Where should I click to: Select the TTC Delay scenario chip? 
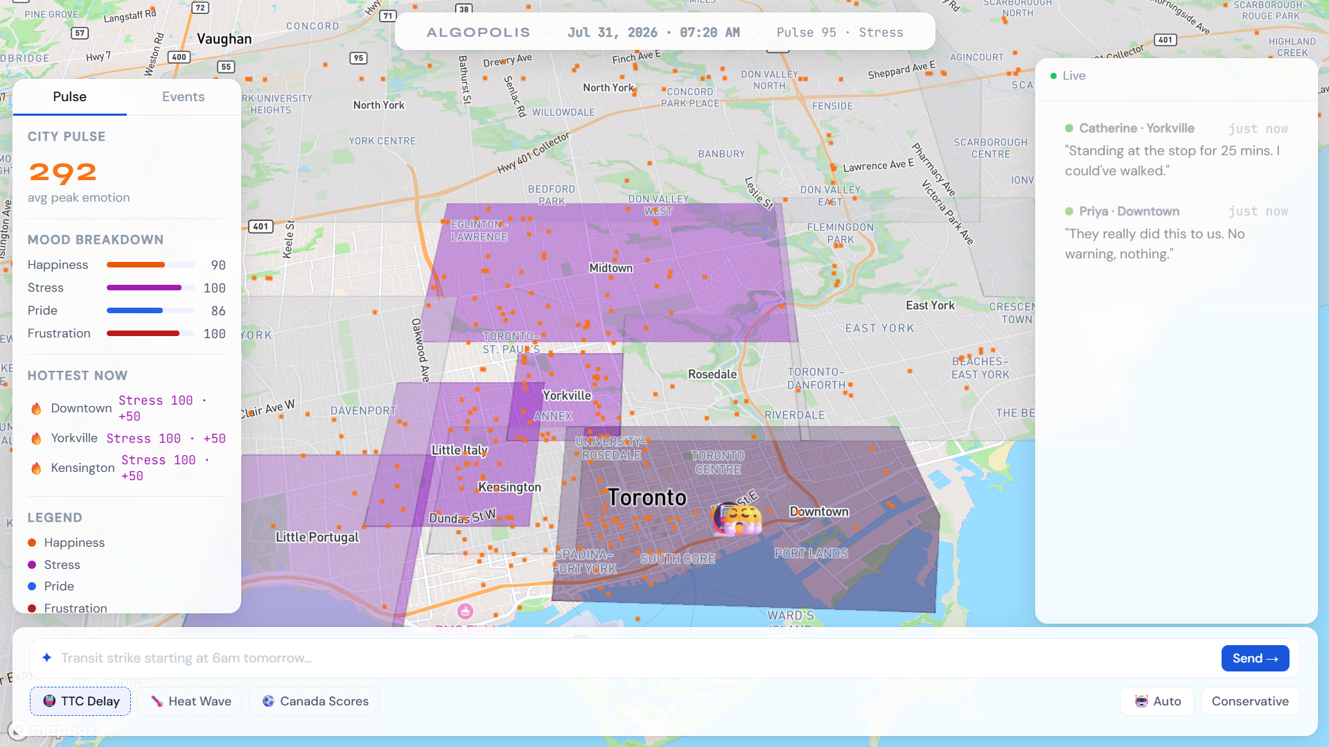80,701
